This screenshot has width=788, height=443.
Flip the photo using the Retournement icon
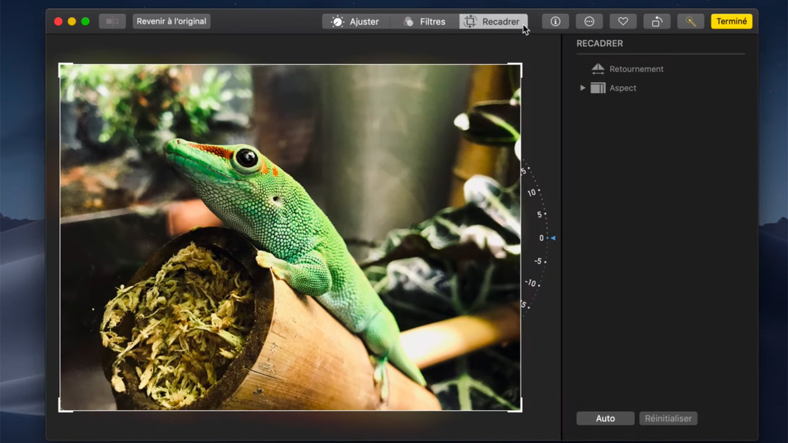point(600,69)
